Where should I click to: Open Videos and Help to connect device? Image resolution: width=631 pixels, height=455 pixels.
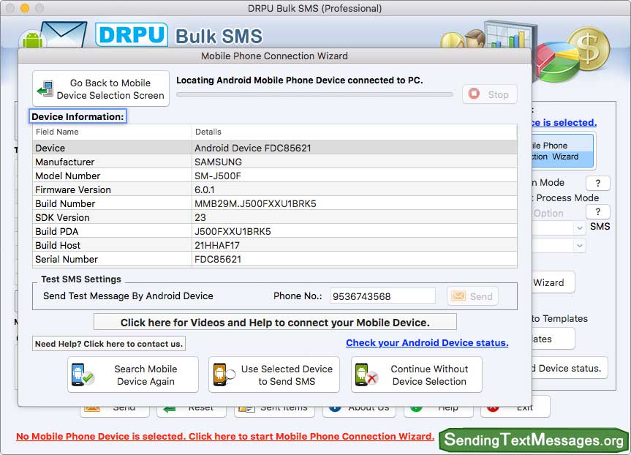[275, 322]
